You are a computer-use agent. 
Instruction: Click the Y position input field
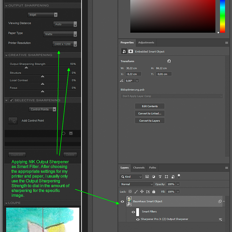164,74
